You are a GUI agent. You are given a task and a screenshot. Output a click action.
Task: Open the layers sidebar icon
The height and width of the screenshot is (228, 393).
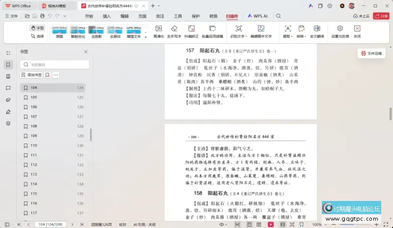click(x=8, y=123)
